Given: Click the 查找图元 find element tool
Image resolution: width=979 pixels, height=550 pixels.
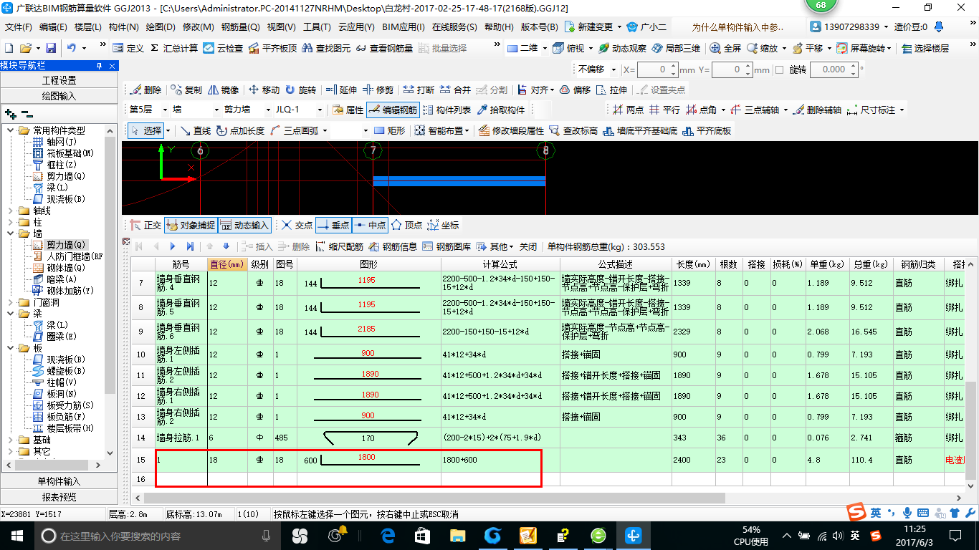Looking at the screenshot, I should tap(326, 48).
